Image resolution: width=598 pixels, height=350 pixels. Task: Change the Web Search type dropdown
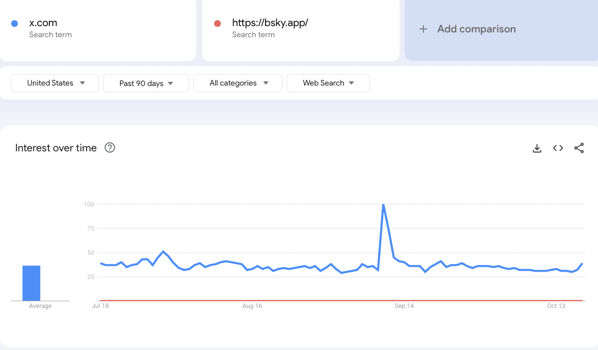pyautogui.click(x=328, y=83)
